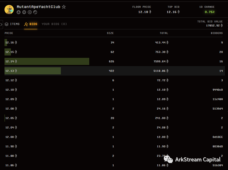
Task: Click the second round icon under collection name
Action: point(24,12)
